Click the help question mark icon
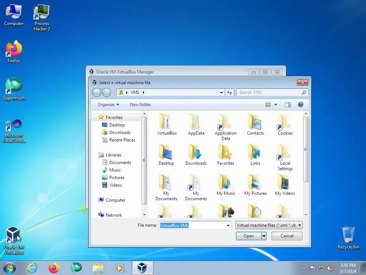This screenshot has width=366, height=275. (x=300, y=105)
